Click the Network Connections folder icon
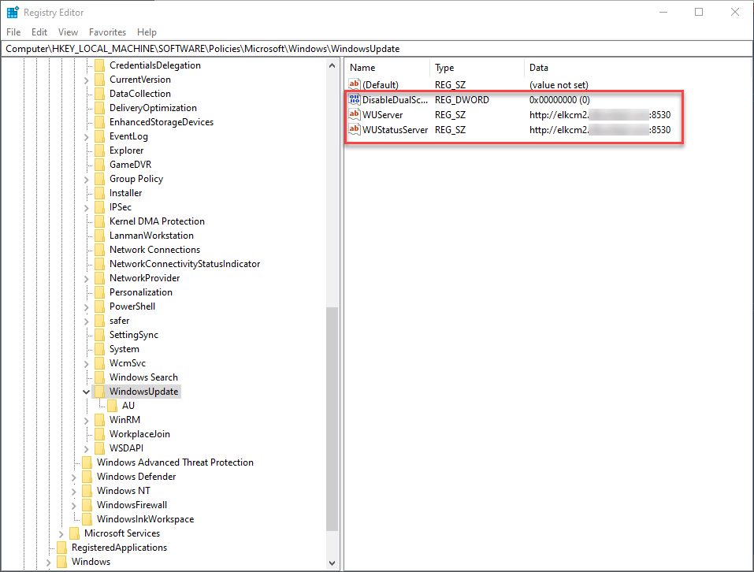754x572 pixels. pos(99,250)
